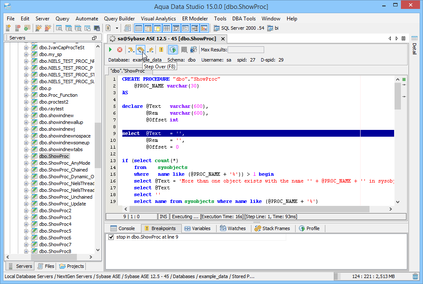The width and height of the screenshot is (423, 284).
Task: Switch to the Watches tab
Action: coord(233,228)
